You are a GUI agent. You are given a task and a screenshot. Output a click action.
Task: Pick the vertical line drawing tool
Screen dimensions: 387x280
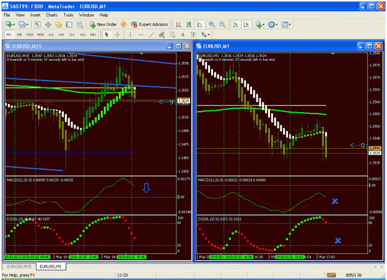[130, 35]
